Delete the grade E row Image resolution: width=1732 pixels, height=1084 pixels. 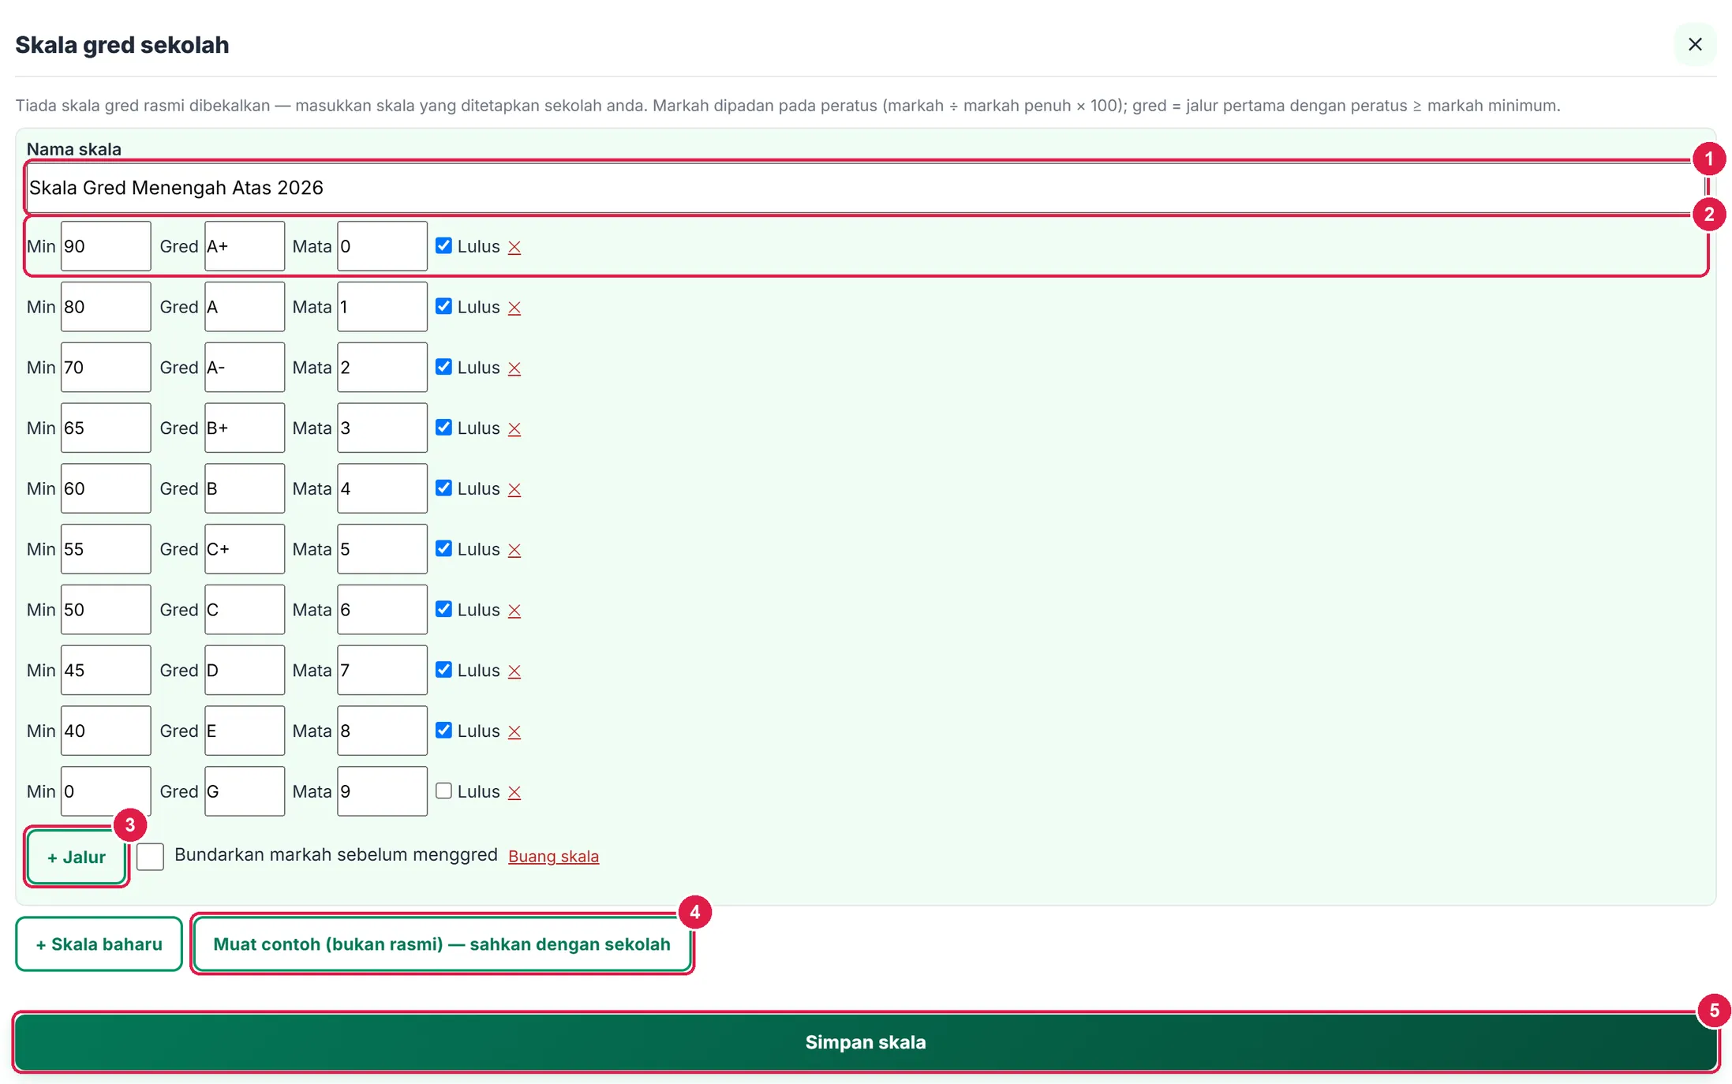tap(514, 733)
